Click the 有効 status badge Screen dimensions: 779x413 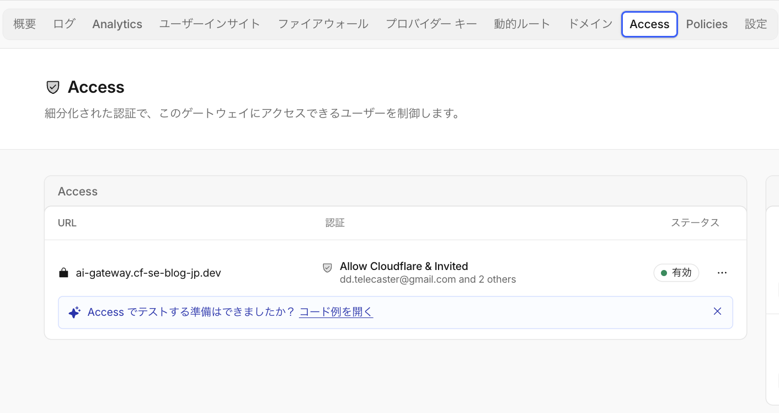click(x=676, y=273)
